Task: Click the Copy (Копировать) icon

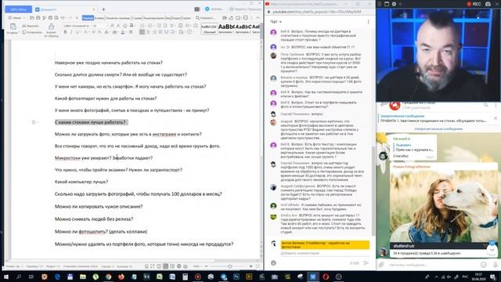Action: pos(24,32)
